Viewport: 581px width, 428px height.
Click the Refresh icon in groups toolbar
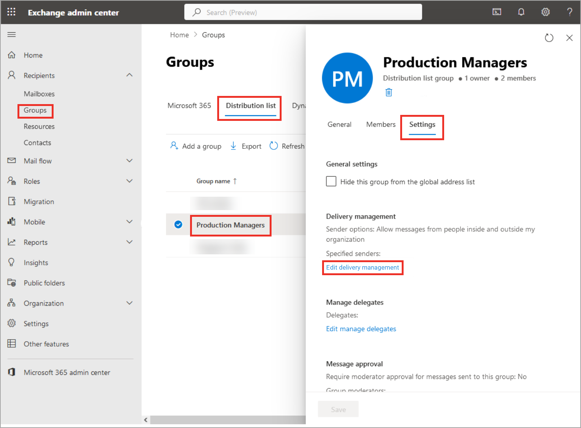click(273, 146)
